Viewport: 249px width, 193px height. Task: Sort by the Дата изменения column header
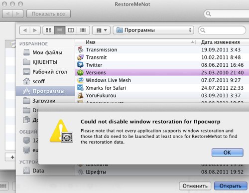point(223,42)
